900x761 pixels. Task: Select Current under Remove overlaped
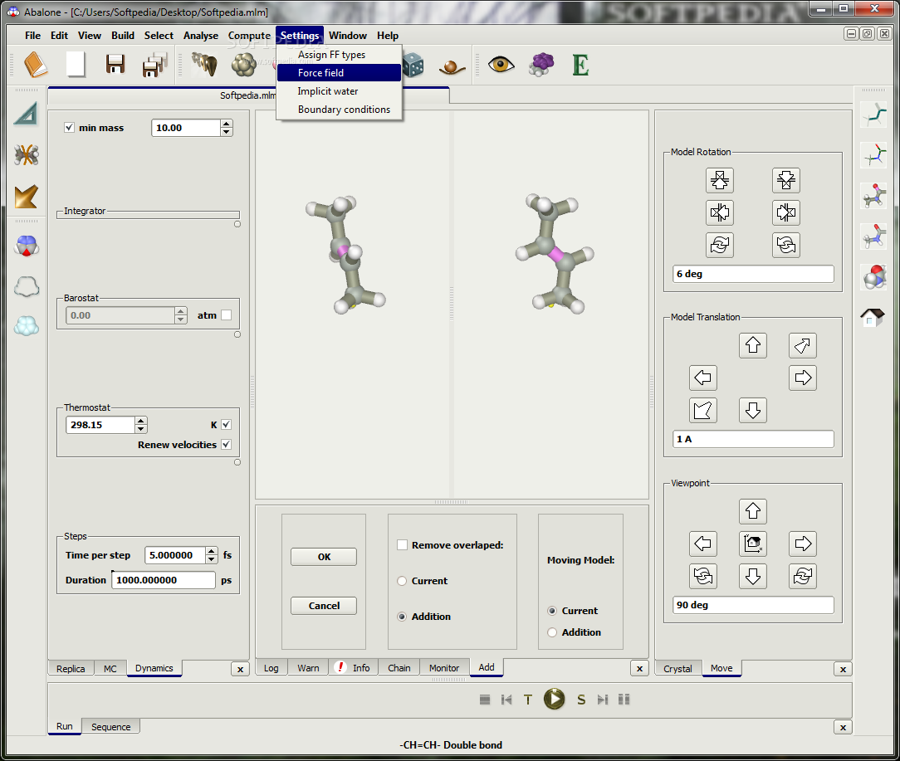point(402,581)
